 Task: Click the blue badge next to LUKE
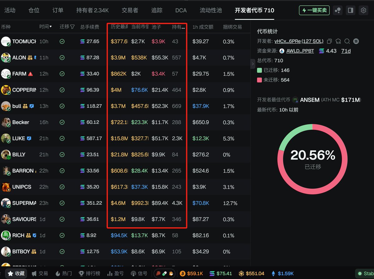tap(29, 138)
